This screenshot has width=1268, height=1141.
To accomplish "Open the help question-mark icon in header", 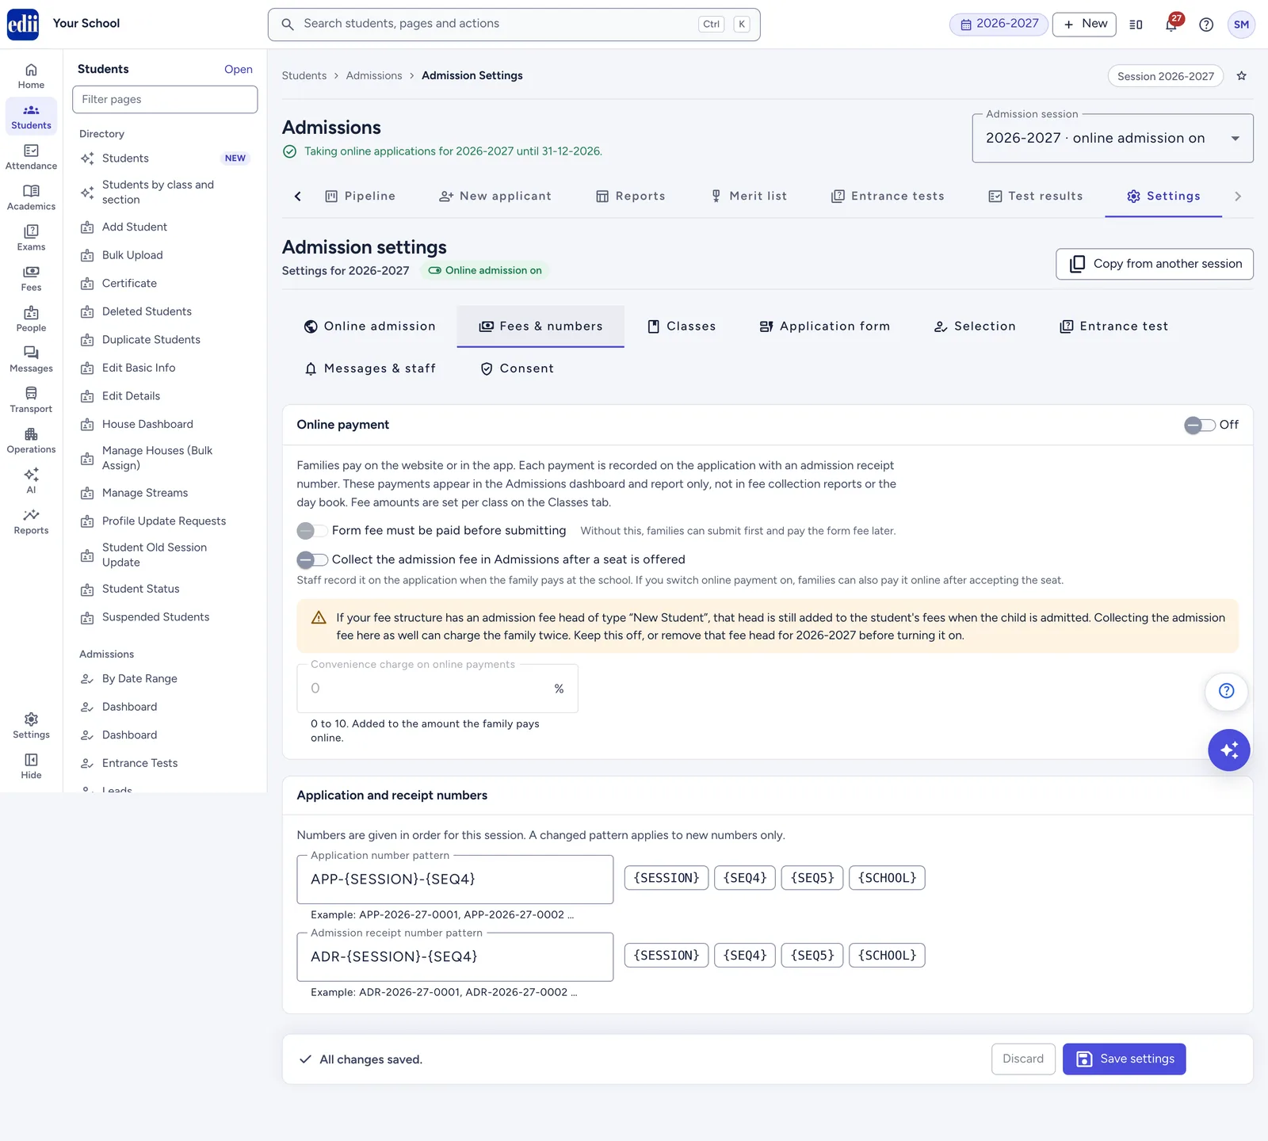I will (x=1206, y=25).
